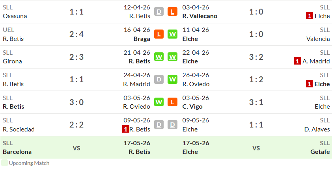Image resolution: width=332 pixels, height=172 pixels.
Task: Click the red card icon next to A. Madrid
Action: [x=297, y=61]
